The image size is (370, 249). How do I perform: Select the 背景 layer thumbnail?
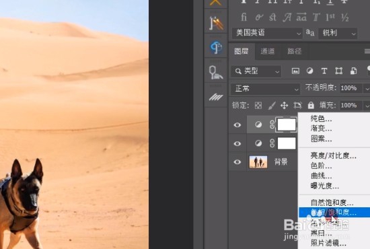tap(258, 162)
